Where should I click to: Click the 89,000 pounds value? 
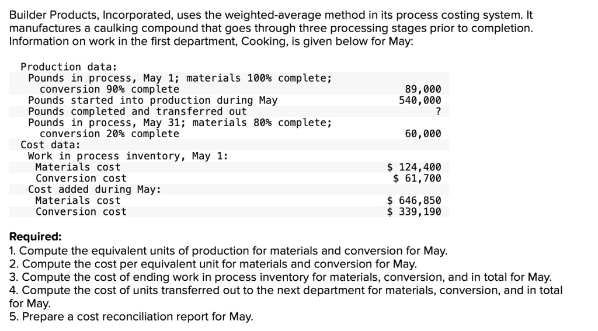point(423,89)
